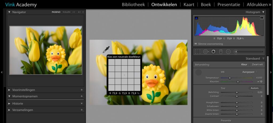Click the Kleurtint slider handle

(x=238, y=82)
